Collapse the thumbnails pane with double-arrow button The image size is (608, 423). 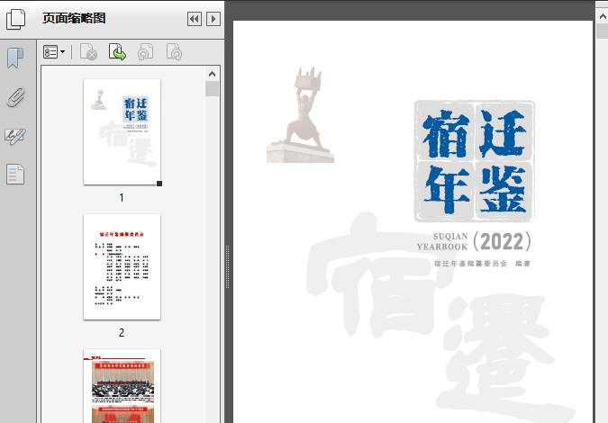coord(195,19)
